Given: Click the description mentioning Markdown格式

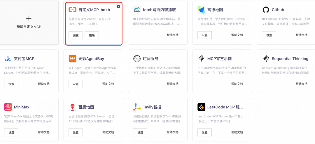Looking at the screenshot, I should tap(157, 22).
